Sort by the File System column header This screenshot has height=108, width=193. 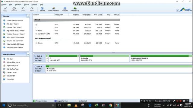tap(62, 15)
